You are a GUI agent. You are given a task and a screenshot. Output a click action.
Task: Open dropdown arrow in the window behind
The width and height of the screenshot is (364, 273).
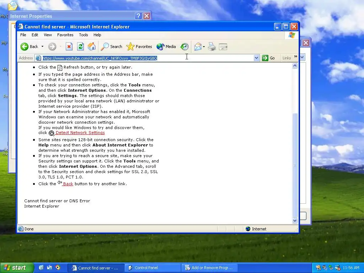[x=302, y=57]
